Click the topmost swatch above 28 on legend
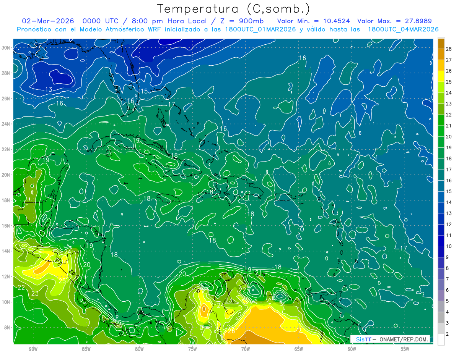 pyautogui.click(x=441, y=44)
